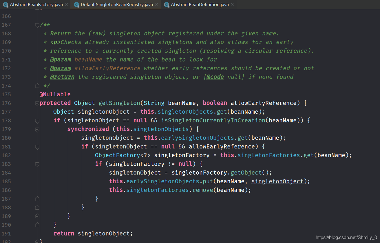Click line number 185 in the gutter
The height and width of the screenshot is (243, 380).
click(x=6, y=181)
